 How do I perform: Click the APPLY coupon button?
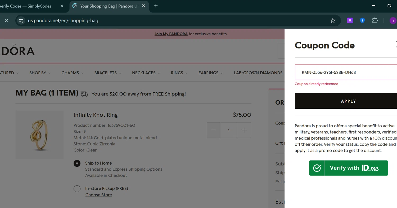(346, 101)
